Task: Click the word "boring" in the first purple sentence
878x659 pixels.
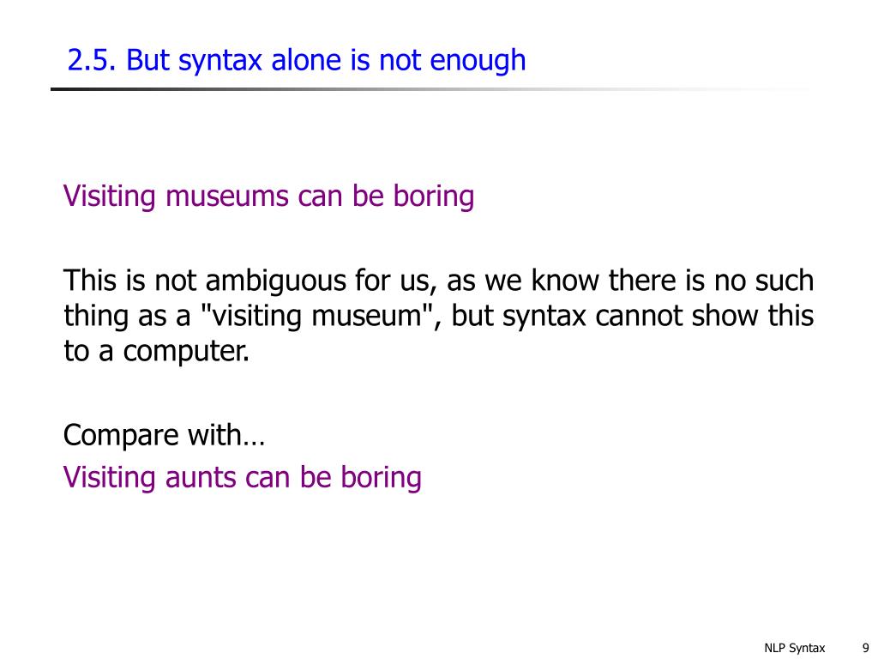Action: 434,196
